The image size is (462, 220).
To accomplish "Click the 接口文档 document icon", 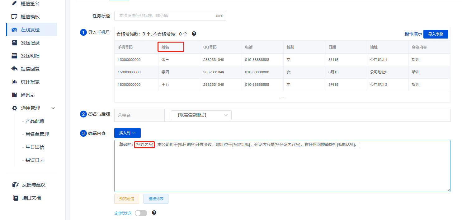I will coord(15,198).
